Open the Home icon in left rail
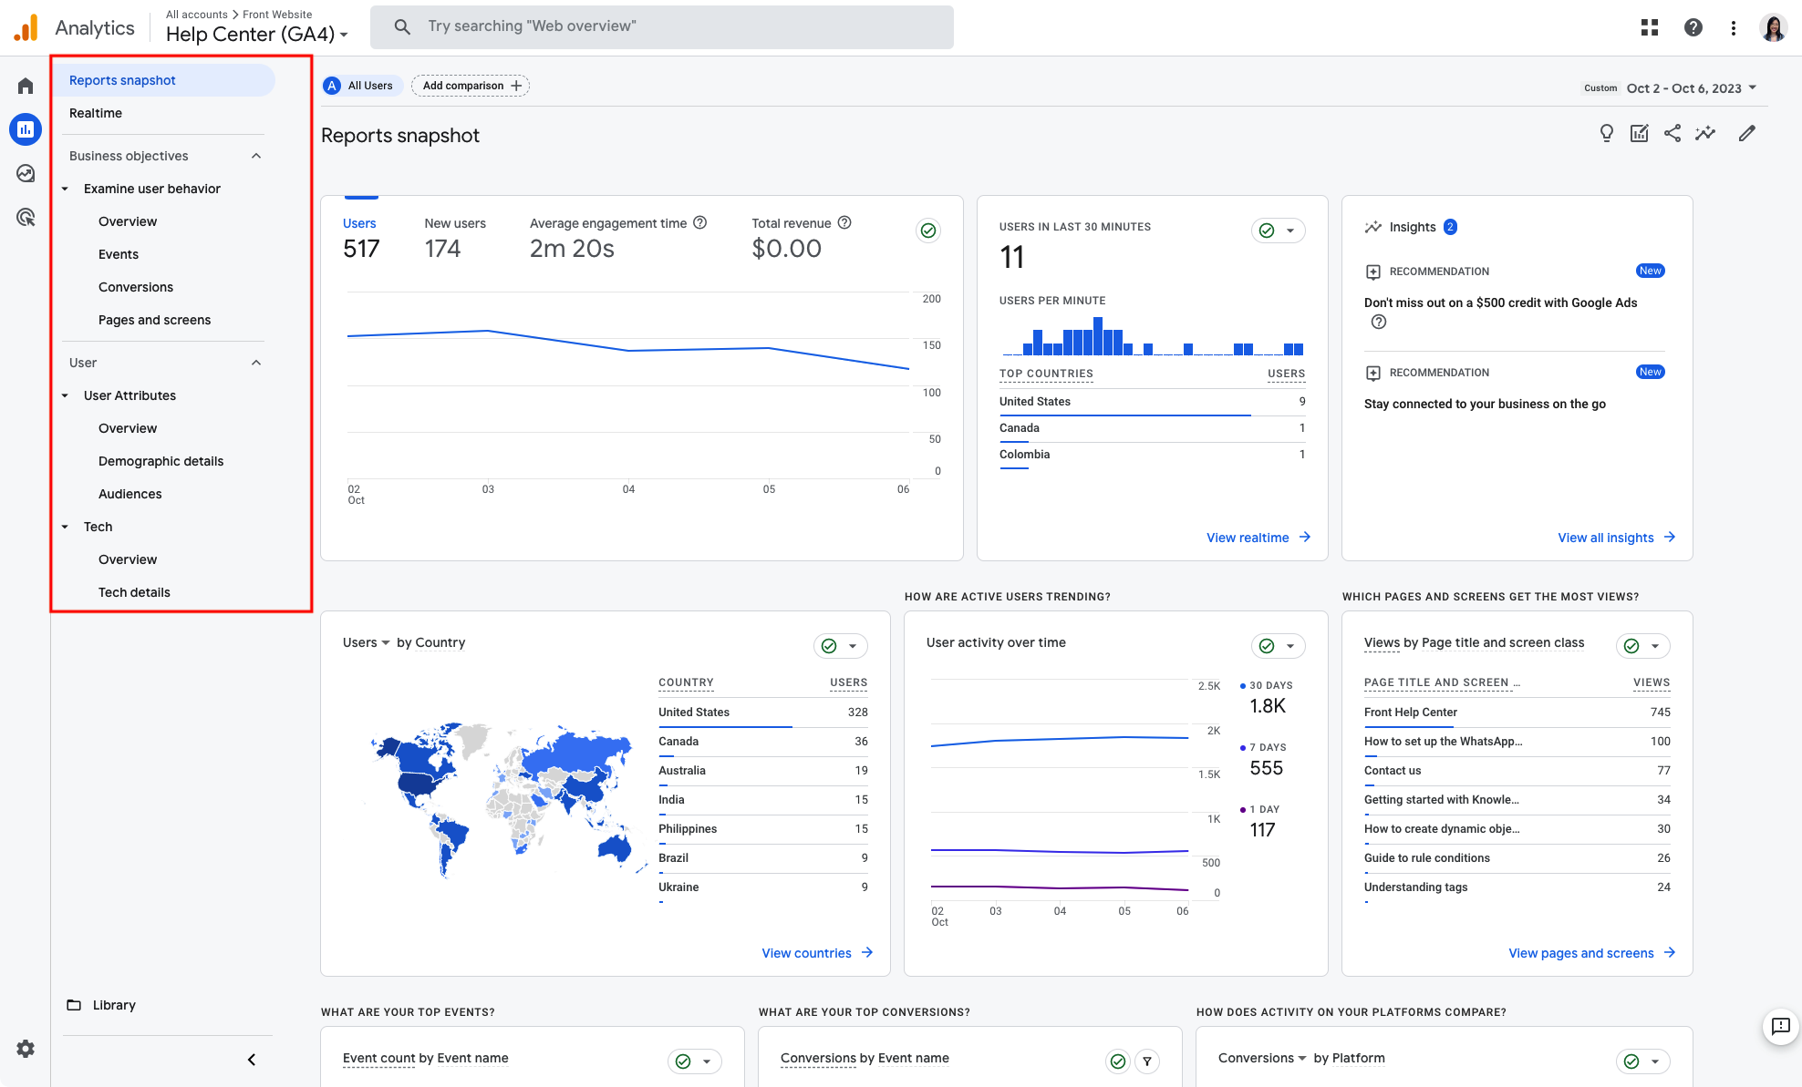 (x=26, y=86)
